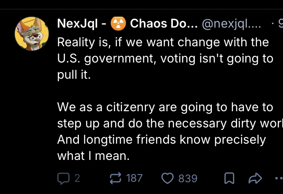The width and height of the screenshot is (283, 194).
Task: Open the reply speech bubble icon
Action: tap(63, 178)
